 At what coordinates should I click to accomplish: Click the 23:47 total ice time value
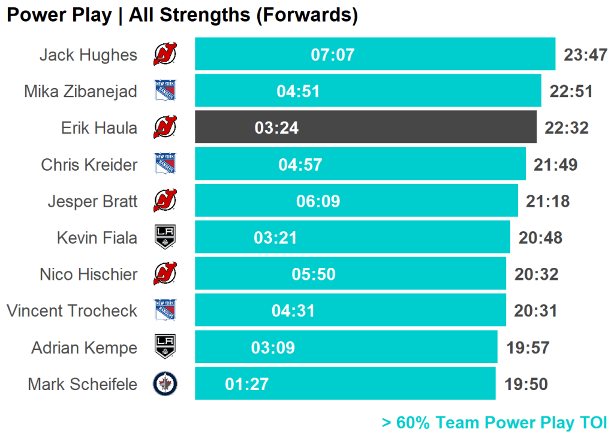pyautogui.click(x=586, y=55)
